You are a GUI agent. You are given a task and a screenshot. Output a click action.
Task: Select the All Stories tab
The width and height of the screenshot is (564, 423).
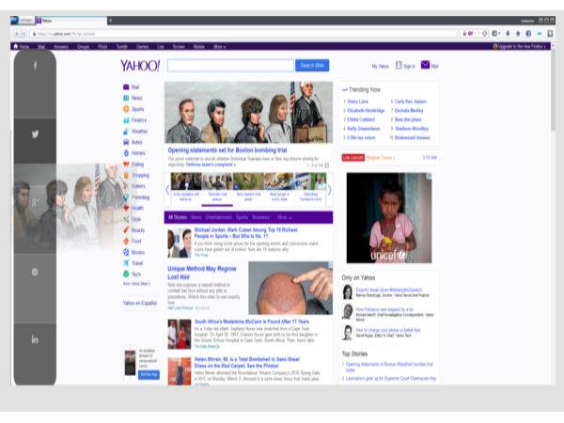pos(177,217)
